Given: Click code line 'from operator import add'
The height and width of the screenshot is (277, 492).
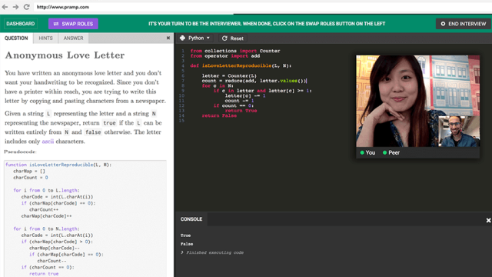Looking at the screenshot, I should pos(225,55).
